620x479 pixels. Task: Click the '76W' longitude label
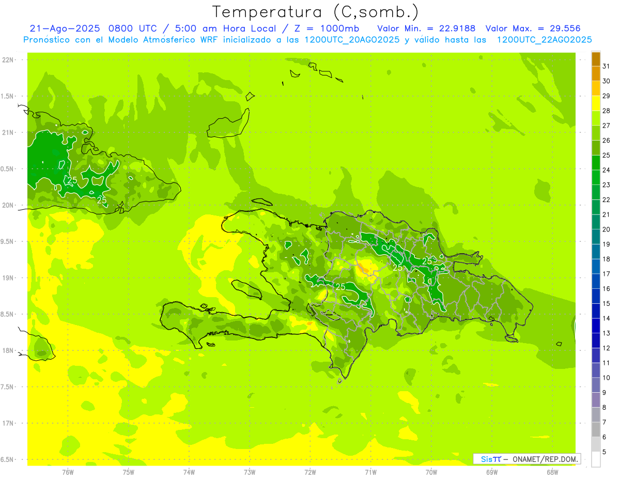click(x=68, y=472)
